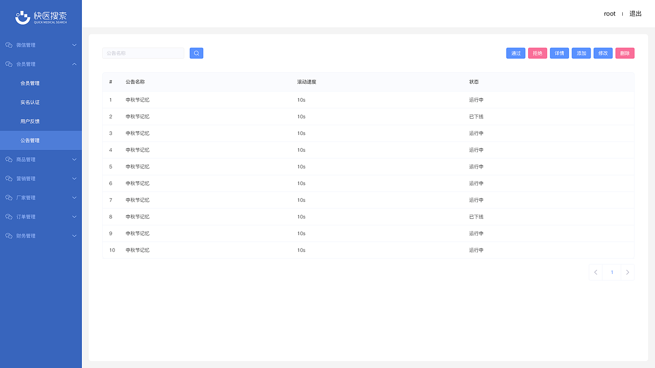
Task: Collapse the 会员管理 menu chevron
Action: pyautogui.click(x=74, y=64)
